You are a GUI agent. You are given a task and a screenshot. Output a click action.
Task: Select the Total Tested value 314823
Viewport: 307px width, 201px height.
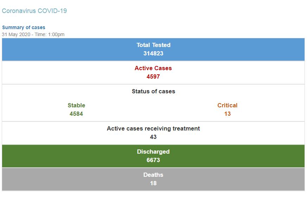coord(153,53)
